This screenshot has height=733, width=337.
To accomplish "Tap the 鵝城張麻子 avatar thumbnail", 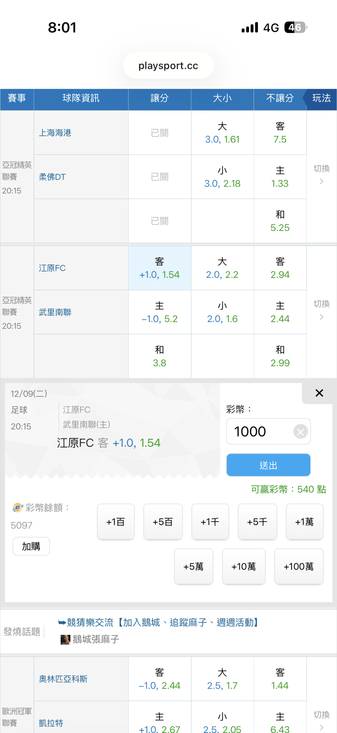I will pos(65,639).
